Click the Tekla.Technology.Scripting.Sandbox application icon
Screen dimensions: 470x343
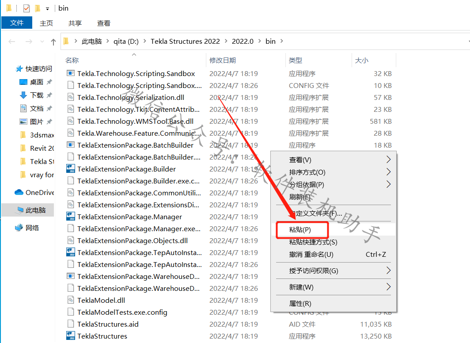(x=70, y=73)
